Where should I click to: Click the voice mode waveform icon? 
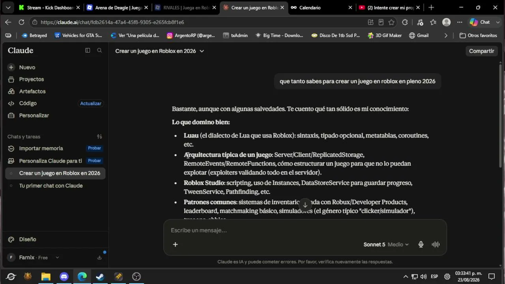point(436,245)
